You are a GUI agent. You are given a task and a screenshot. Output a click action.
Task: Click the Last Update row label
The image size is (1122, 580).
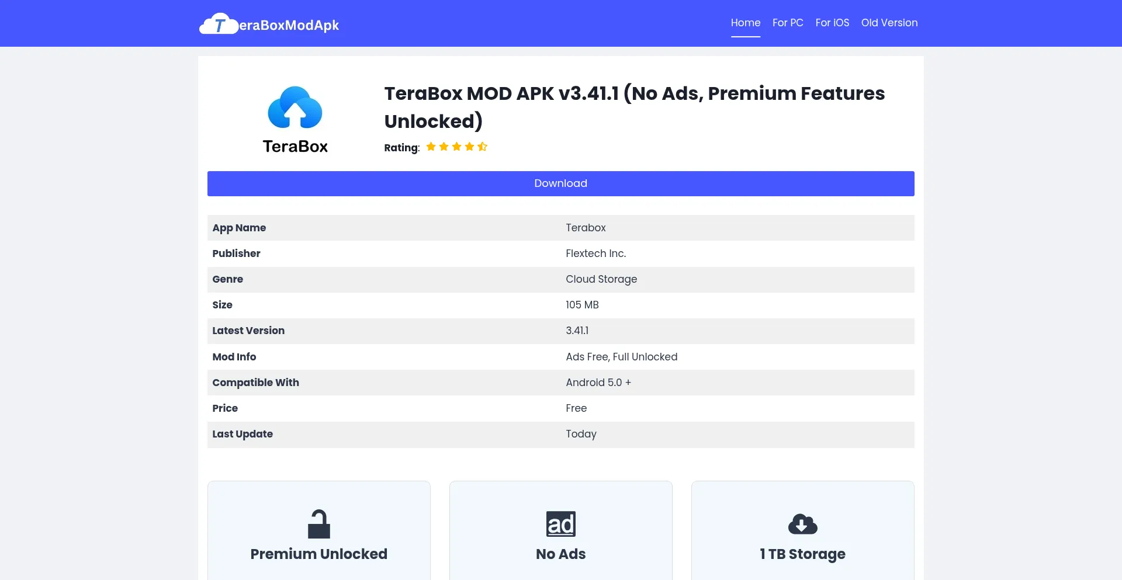click(243, 434)
